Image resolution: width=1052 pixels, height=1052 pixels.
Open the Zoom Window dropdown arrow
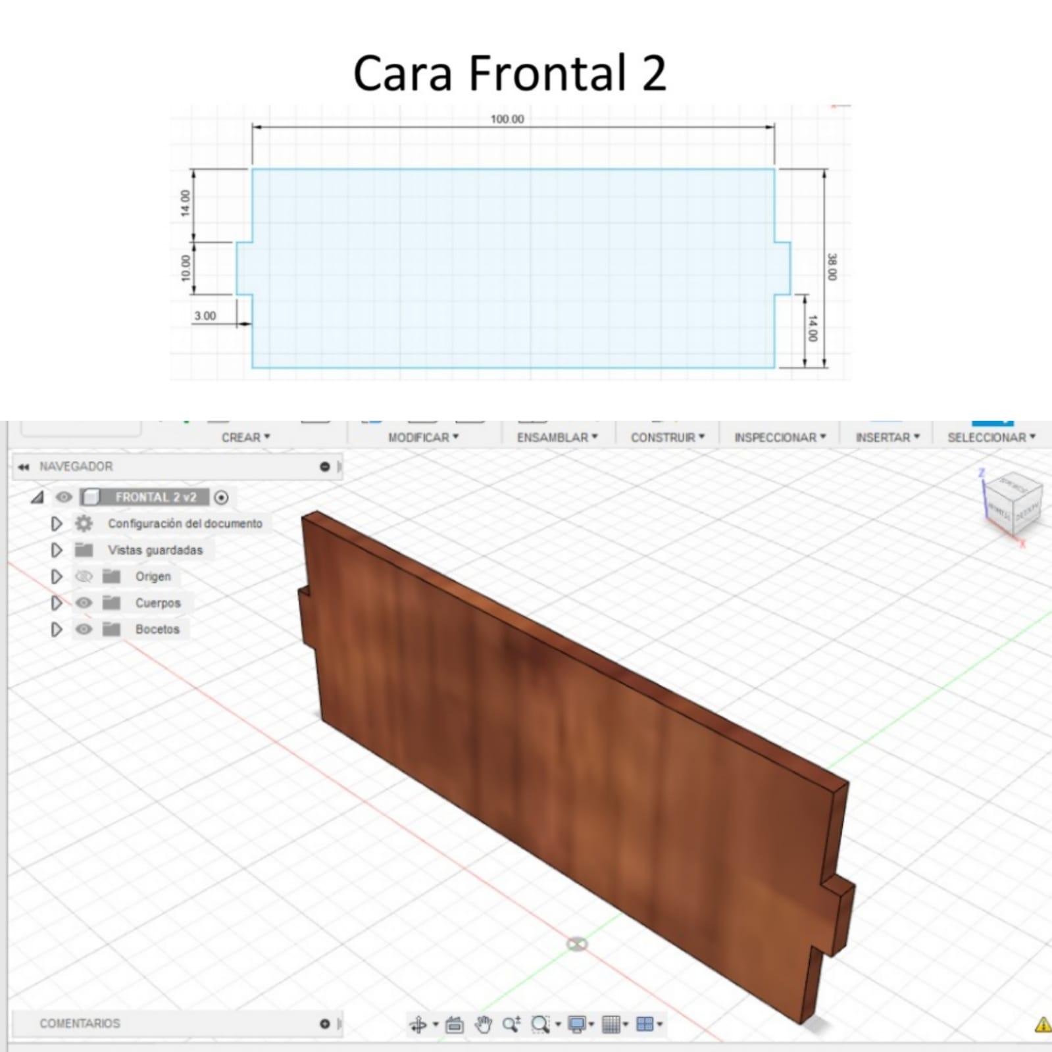coord(558,1024)
